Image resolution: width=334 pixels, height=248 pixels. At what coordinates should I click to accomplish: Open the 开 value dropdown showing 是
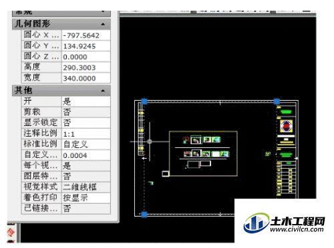tap(86, 101)
